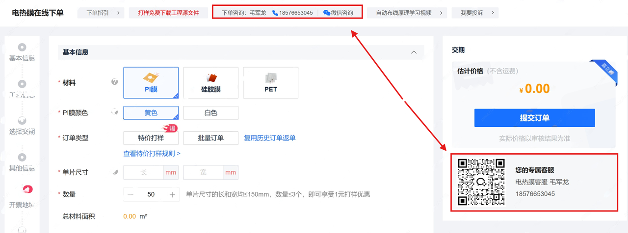Click the 长 length input field
Screen dimensions: 628x233
click(144, 172)
